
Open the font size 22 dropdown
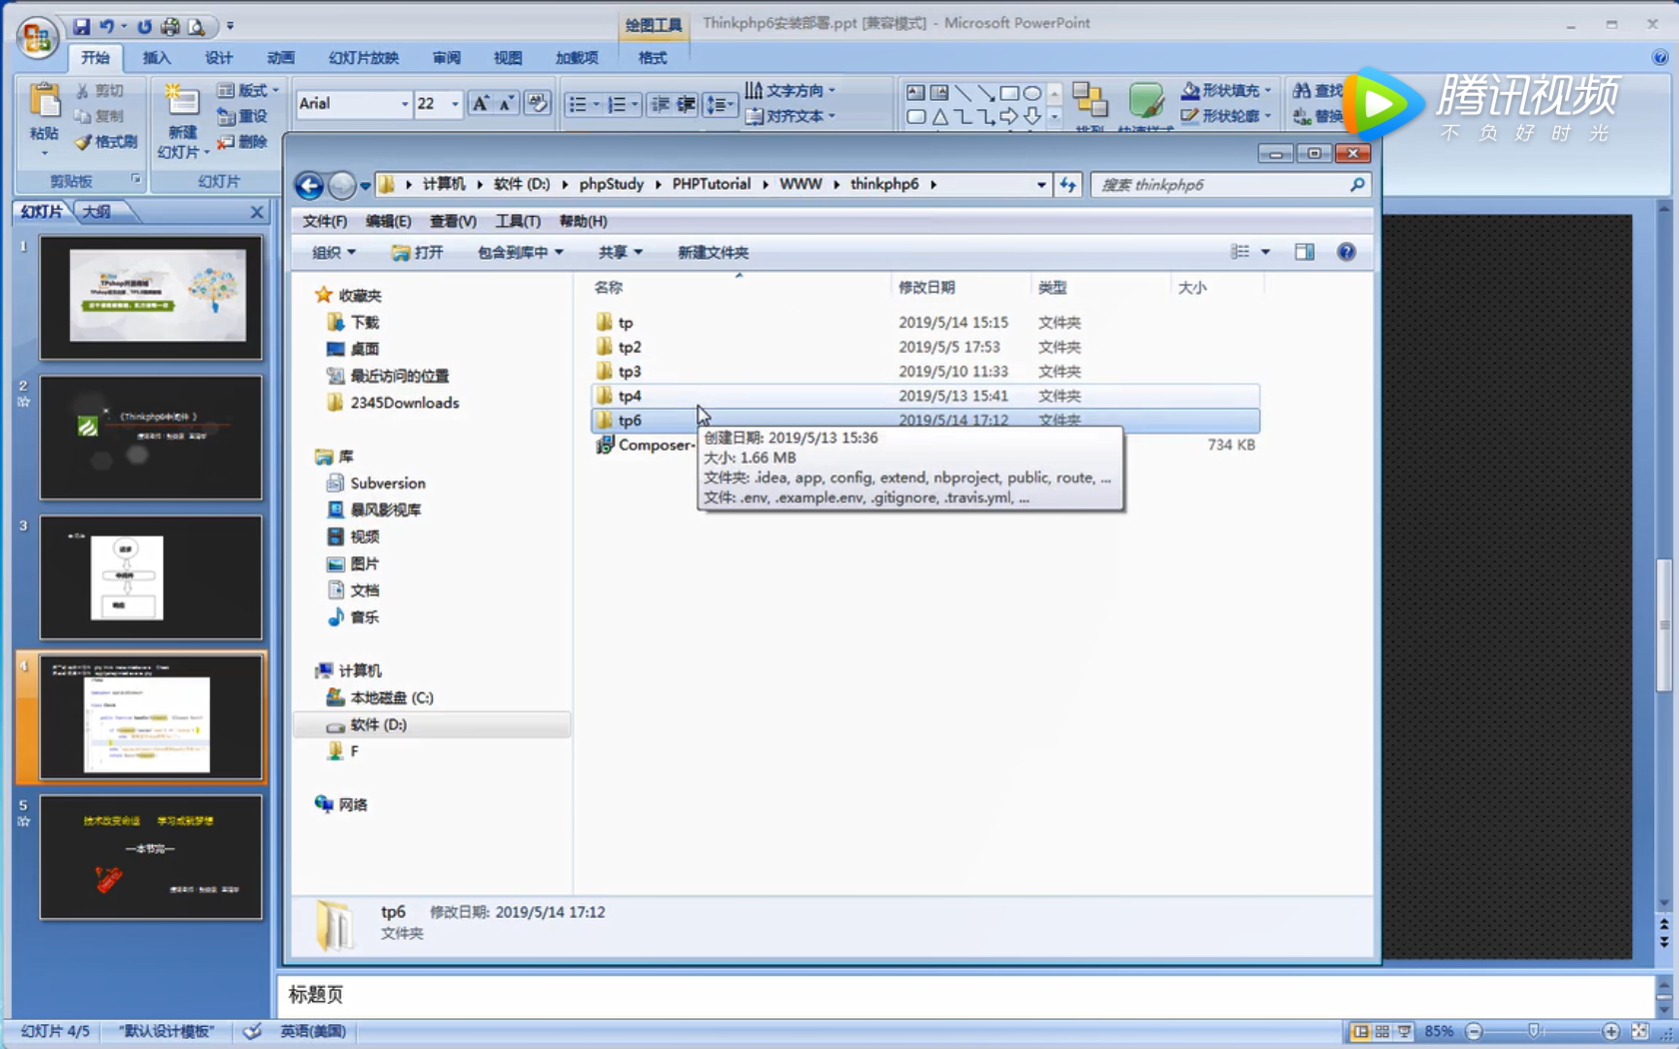(x=455, y=104)
